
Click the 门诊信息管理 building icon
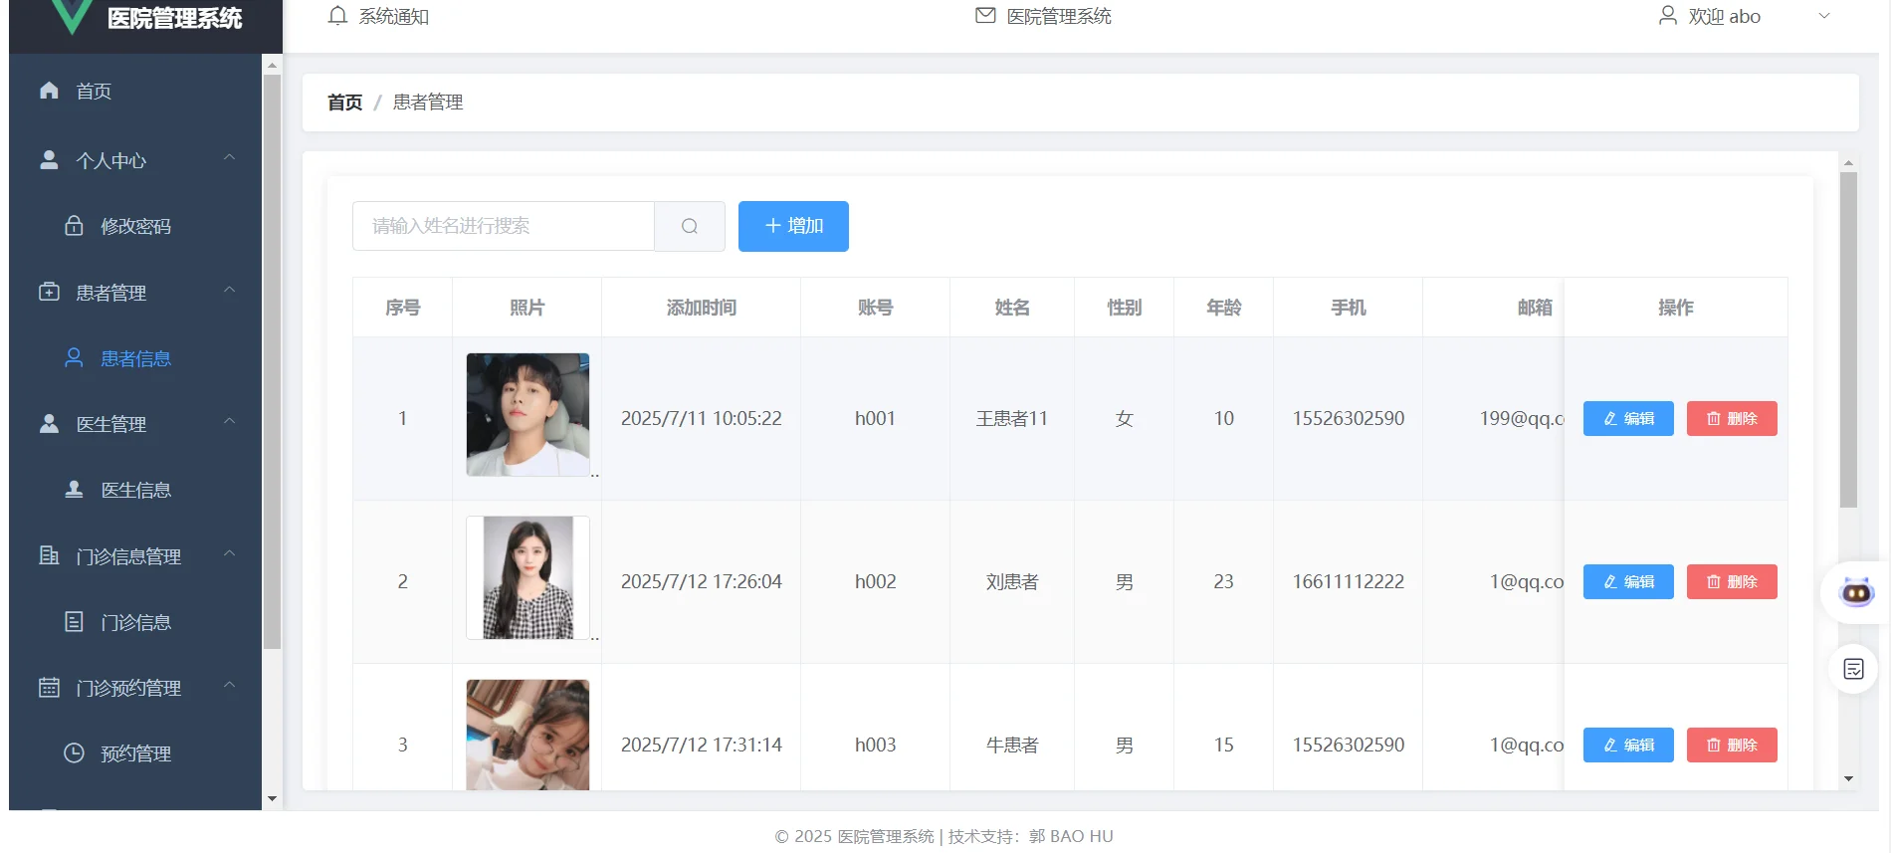point(49,555)
